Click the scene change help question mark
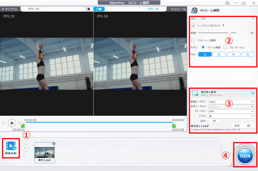Screen dimensions: 258x171 pyautogui.click(x=223, y=26)
